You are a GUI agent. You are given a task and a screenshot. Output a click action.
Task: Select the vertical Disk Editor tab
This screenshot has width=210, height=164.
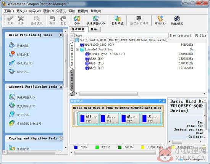point(72,81)
